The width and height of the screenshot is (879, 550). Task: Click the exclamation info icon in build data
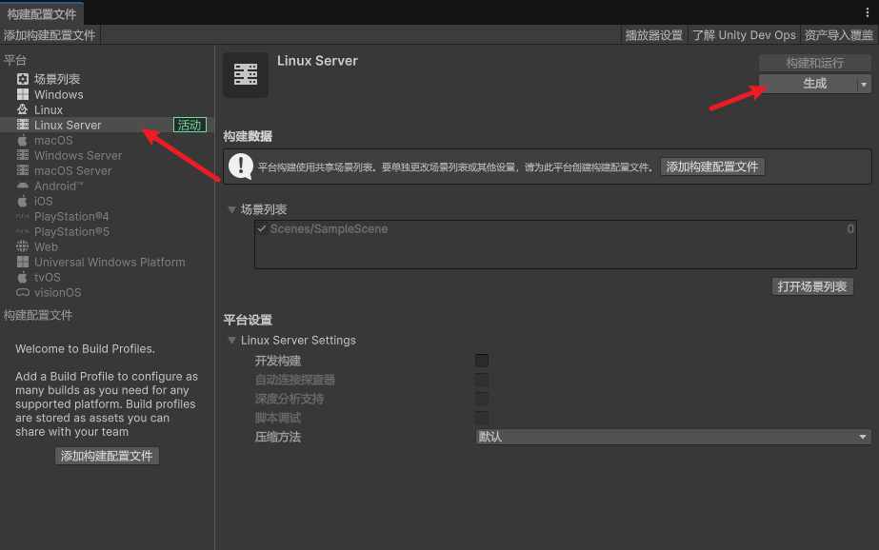pyautogui.click(x=241, y=167)
